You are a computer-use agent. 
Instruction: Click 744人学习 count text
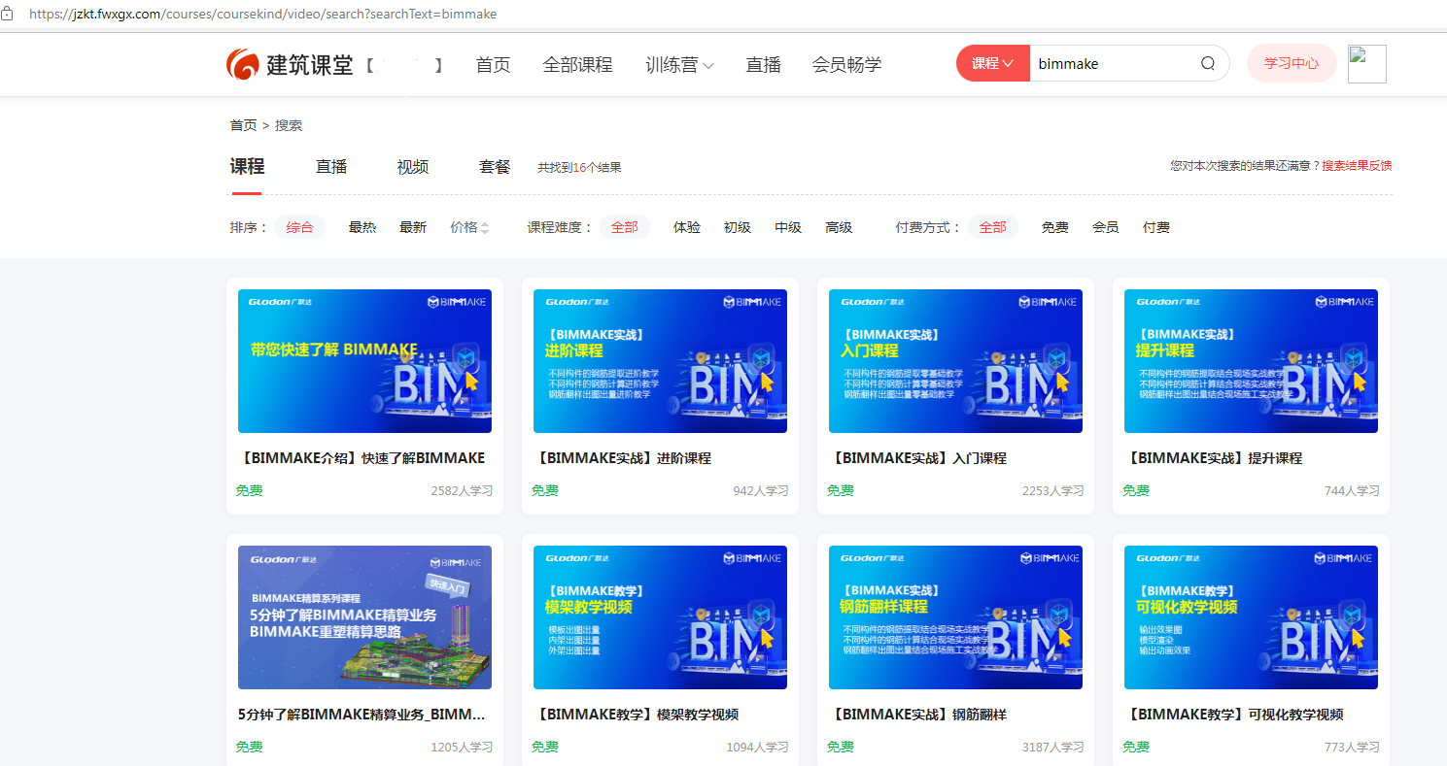(x=1352, y=491)
